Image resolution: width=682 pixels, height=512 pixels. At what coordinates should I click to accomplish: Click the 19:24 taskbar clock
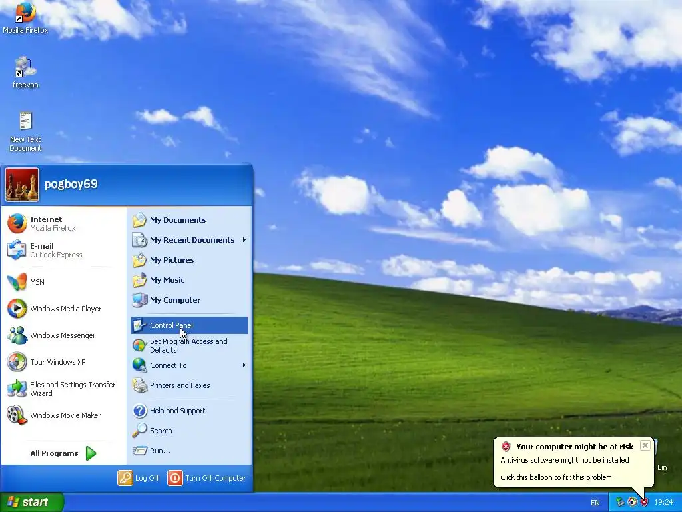click(663, 503)
